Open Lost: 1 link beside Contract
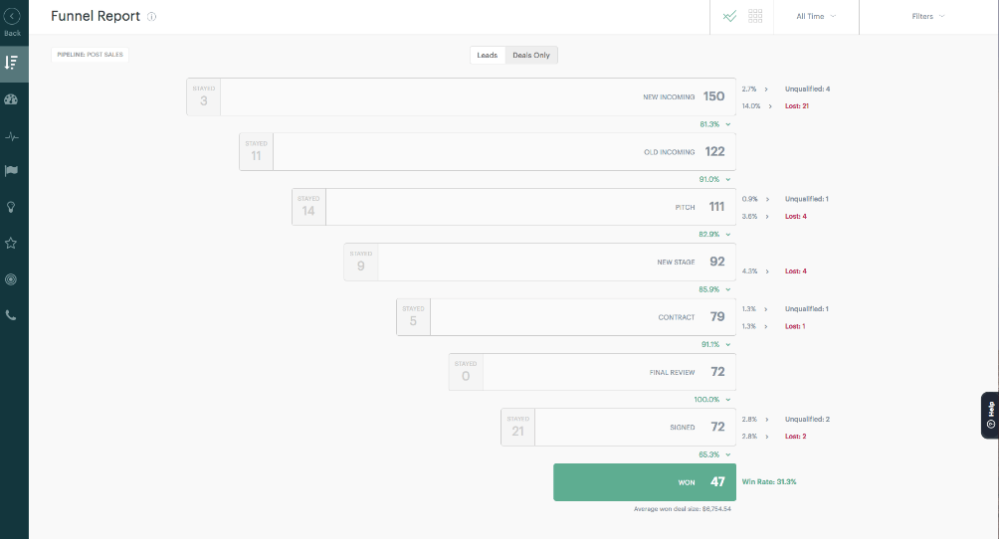Viewport: 1001px width, 539px height. pyautogui.click(x=795, y=326)
